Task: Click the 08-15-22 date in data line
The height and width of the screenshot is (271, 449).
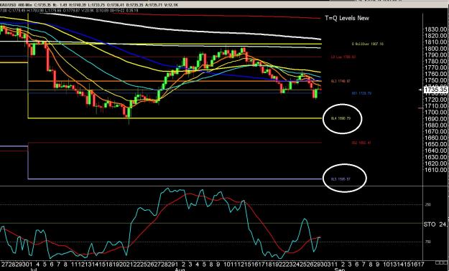Action: point(117,10)
